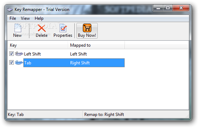
Task: Click the Buy Now! shopping cart button
Action: click(87, 31)
